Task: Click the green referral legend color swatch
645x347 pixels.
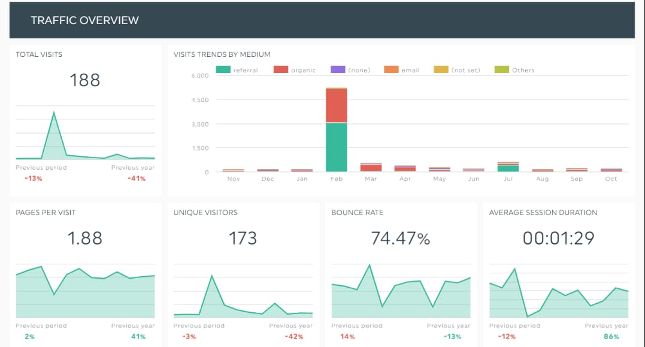Action: 223,70
